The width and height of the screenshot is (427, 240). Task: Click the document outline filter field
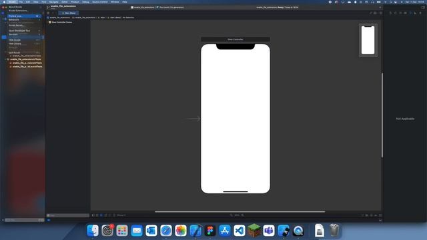68,215
